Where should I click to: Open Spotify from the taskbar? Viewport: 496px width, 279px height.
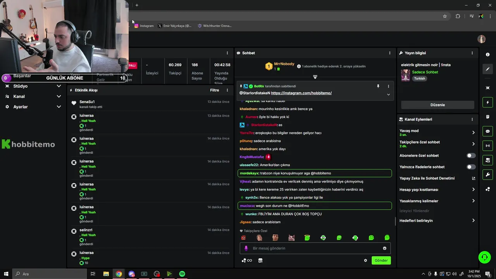point(182,274)
